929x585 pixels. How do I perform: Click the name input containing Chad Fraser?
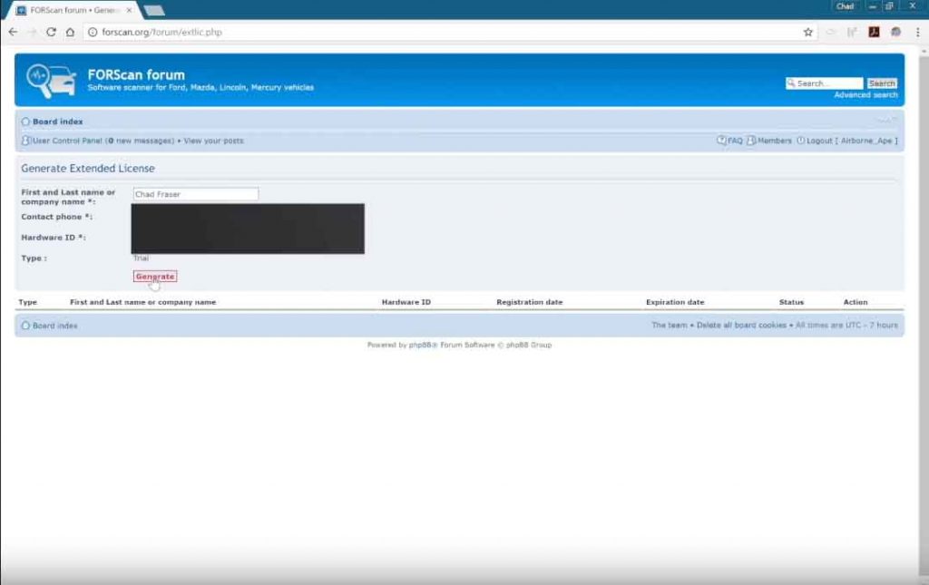[195, 193]
